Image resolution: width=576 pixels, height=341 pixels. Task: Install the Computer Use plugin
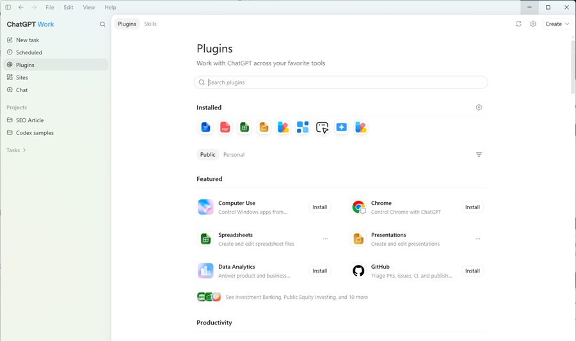click(x=319, y=207)
